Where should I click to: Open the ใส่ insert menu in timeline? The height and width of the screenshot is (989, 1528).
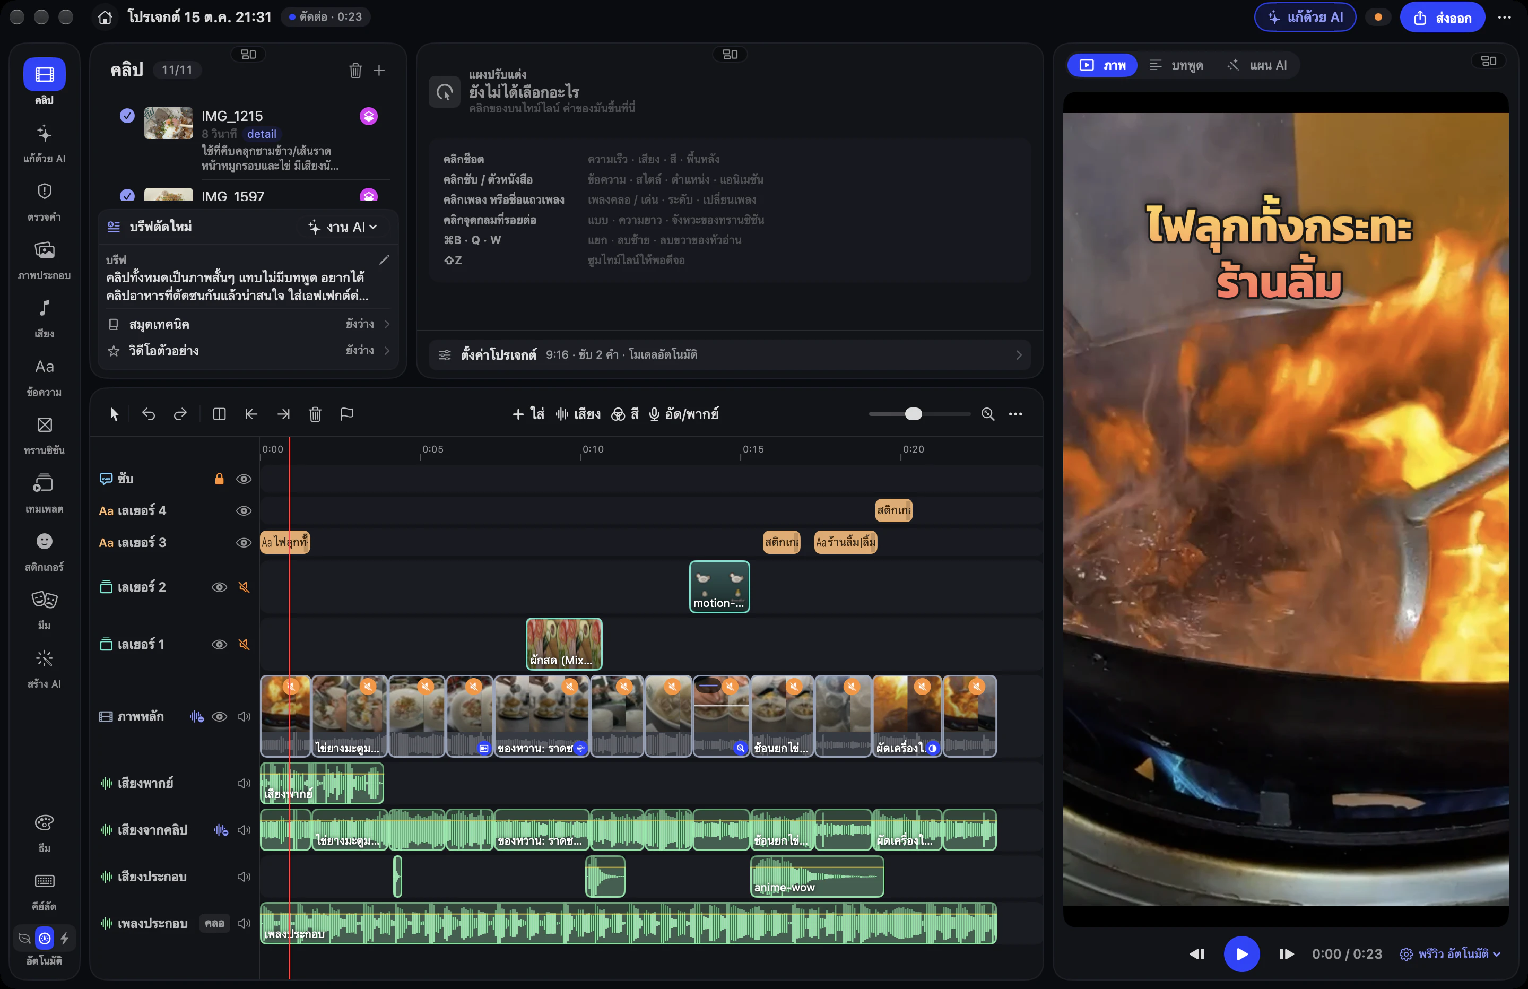pos(528,414)
